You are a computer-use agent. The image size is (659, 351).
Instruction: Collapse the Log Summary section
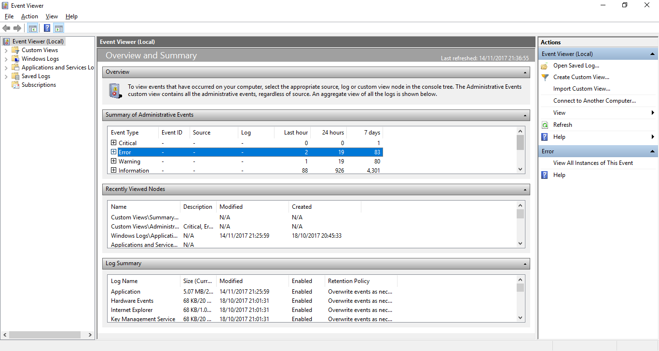coord(525,264)
